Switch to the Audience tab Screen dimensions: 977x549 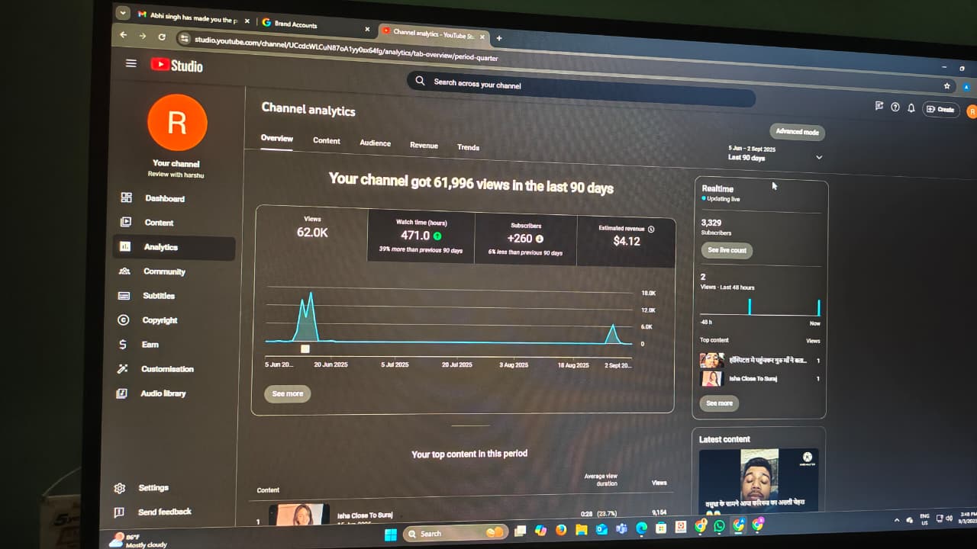(x=375, y=143)
